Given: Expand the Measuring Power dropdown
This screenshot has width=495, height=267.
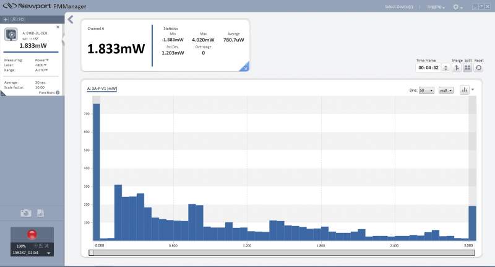Looking at the screenshot, I should 42,60.
